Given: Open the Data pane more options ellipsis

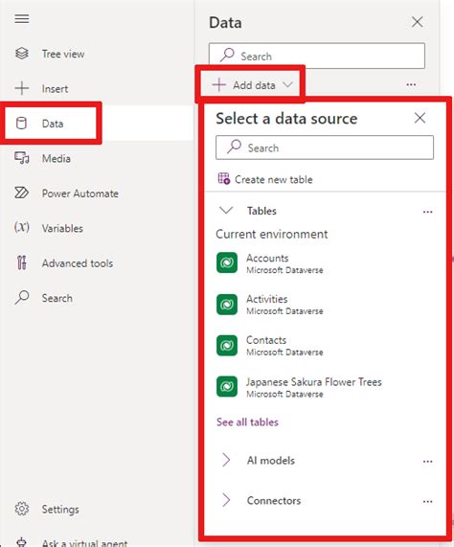Looking at the screenshot, I should pyautogui.click(x=411, y=84).
